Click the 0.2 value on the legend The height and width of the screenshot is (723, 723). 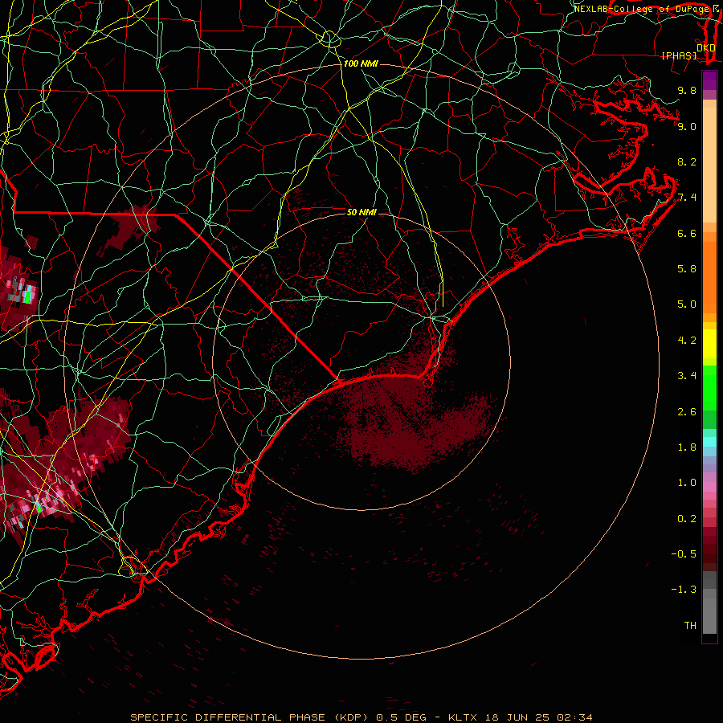coord(687,519)
